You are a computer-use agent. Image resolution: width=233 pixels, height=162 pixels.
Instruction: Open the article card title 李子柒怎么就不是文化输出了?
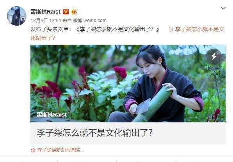tap(94, 132)
